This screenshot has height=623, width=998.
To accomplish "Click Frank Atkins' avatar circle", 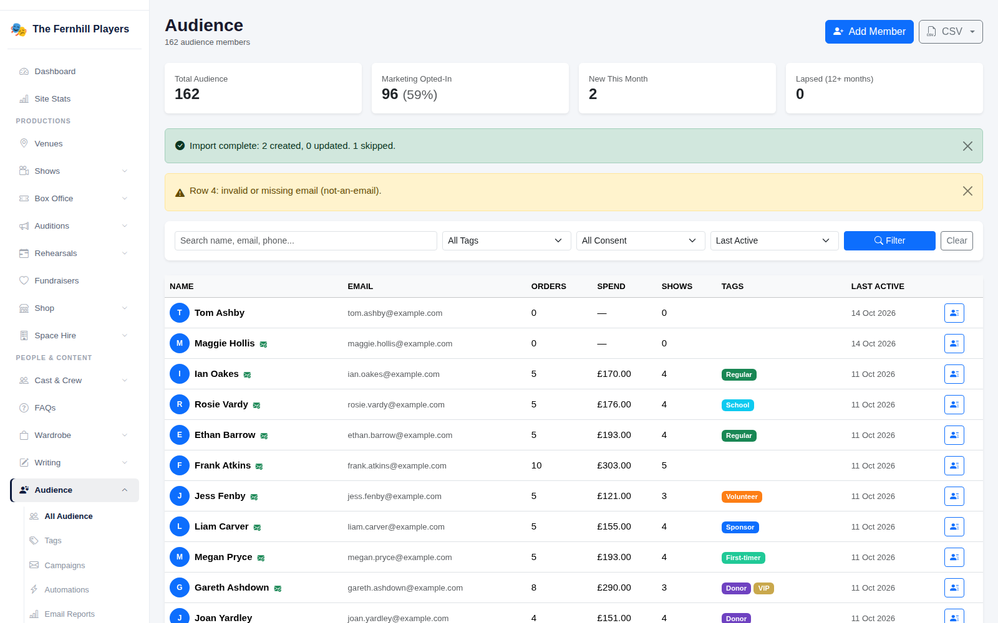I will point(180,465).
